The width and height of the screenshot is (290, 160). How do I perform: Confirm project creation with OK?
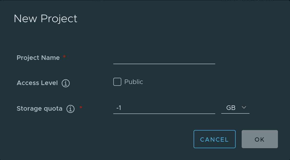260,139
